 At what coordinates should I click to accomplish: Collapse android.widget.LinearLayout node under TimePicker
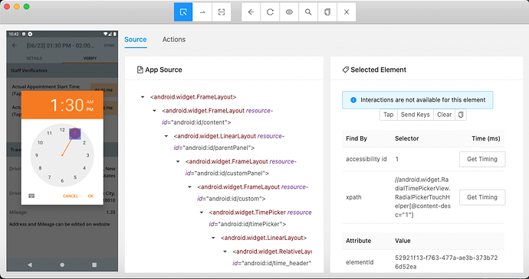click(214, 238)
